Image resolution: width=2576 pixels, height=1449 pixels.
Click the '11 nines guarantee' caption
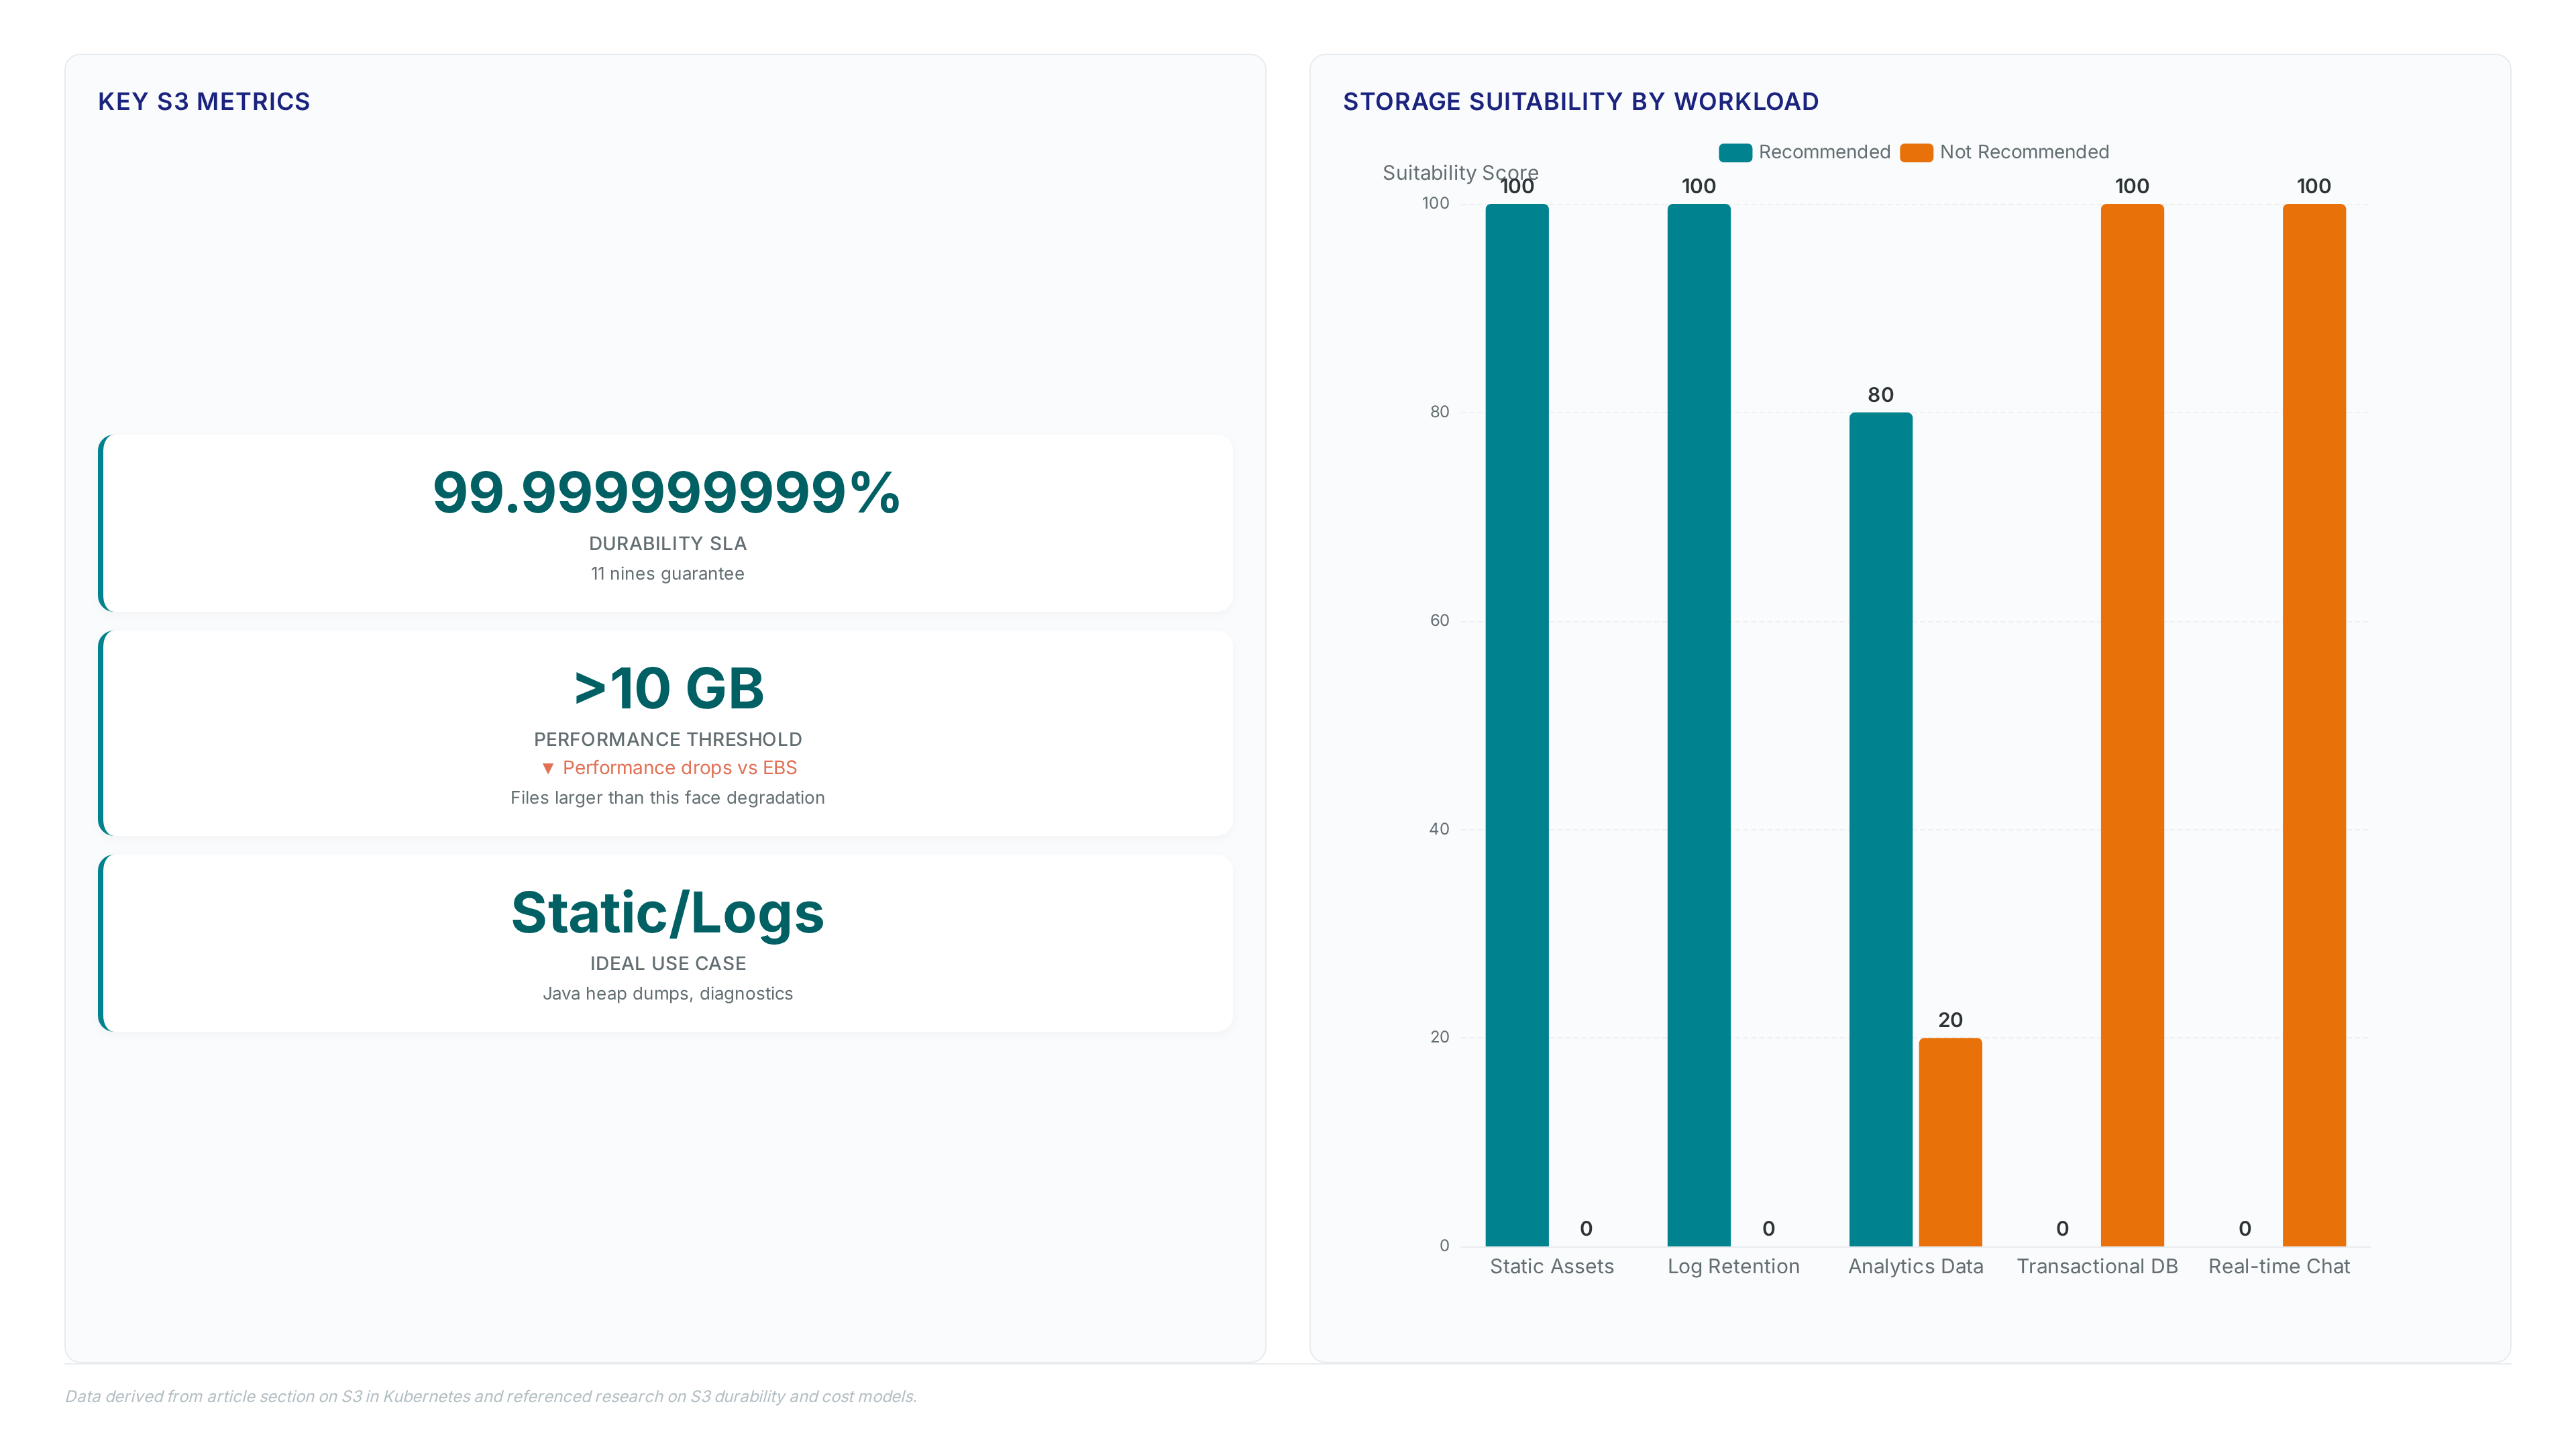(x=667, y=574)
